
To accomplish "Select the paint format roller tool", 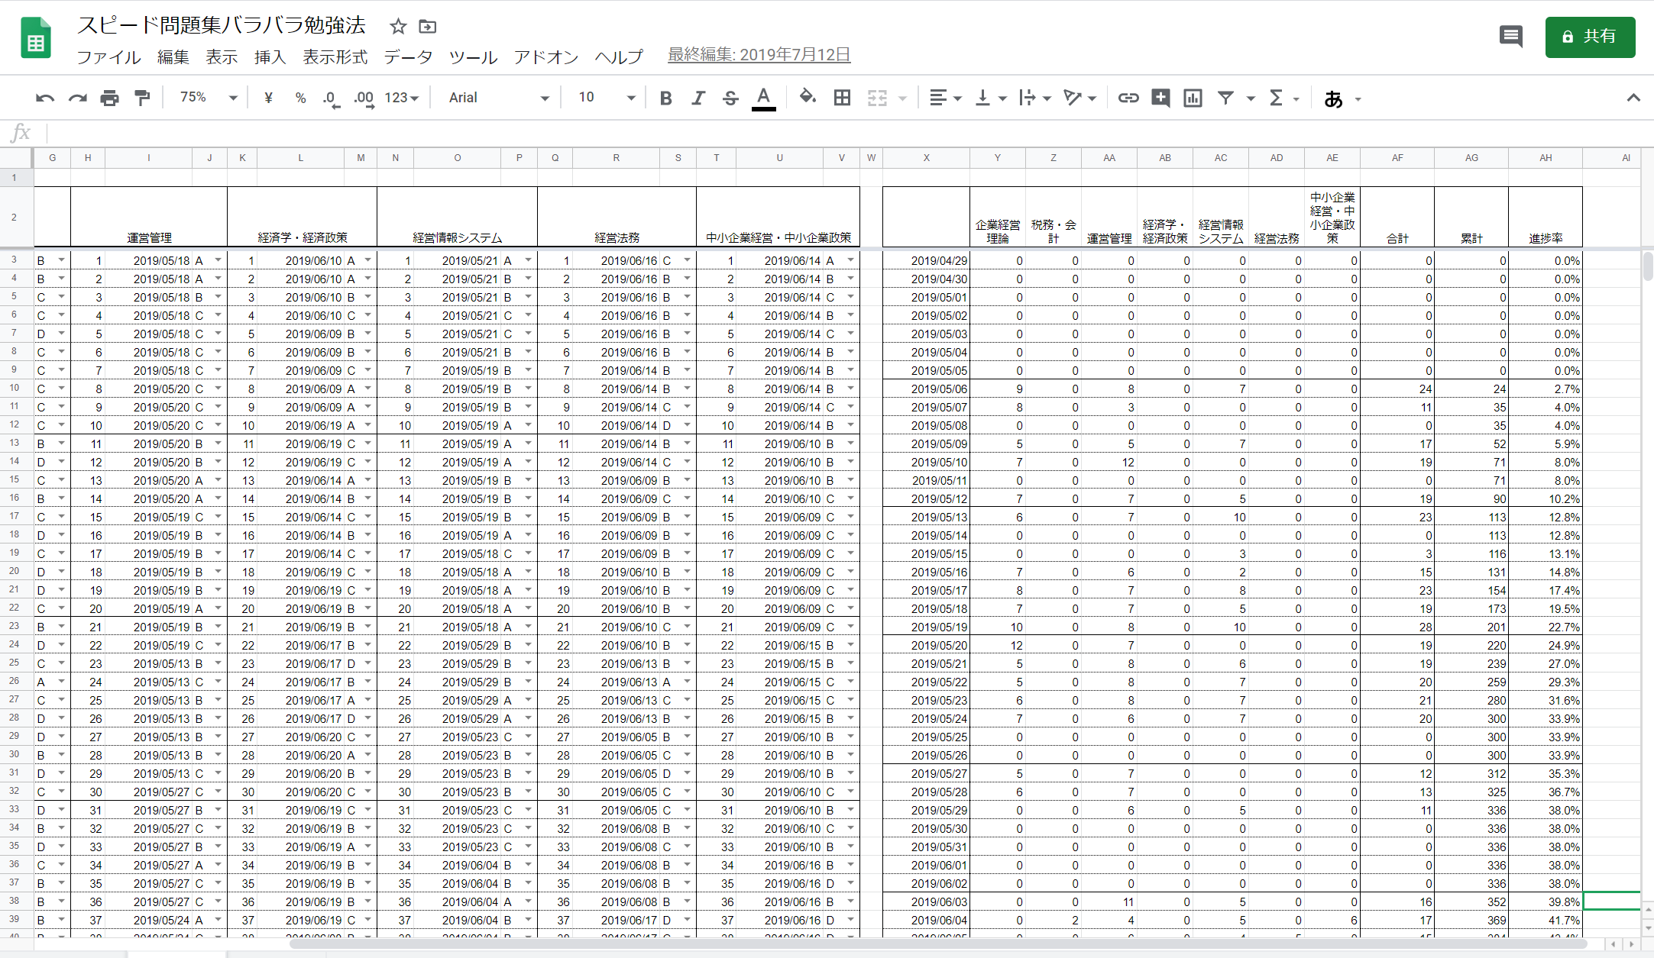I will pyautogui.click(x=142, y=98).
